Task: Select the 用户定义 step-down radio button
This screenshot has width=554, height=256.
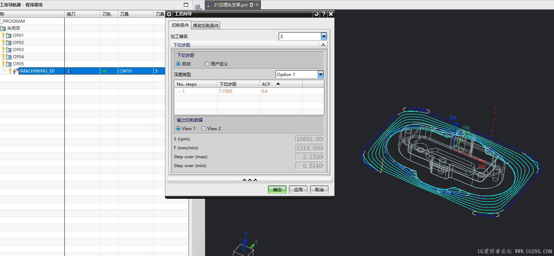Action: (x=207, y=64)
